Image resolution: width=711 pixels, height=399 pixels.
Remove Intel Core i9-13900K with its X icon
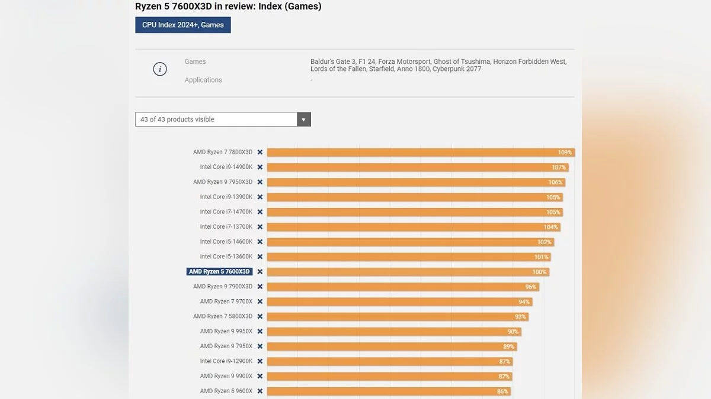260,197
